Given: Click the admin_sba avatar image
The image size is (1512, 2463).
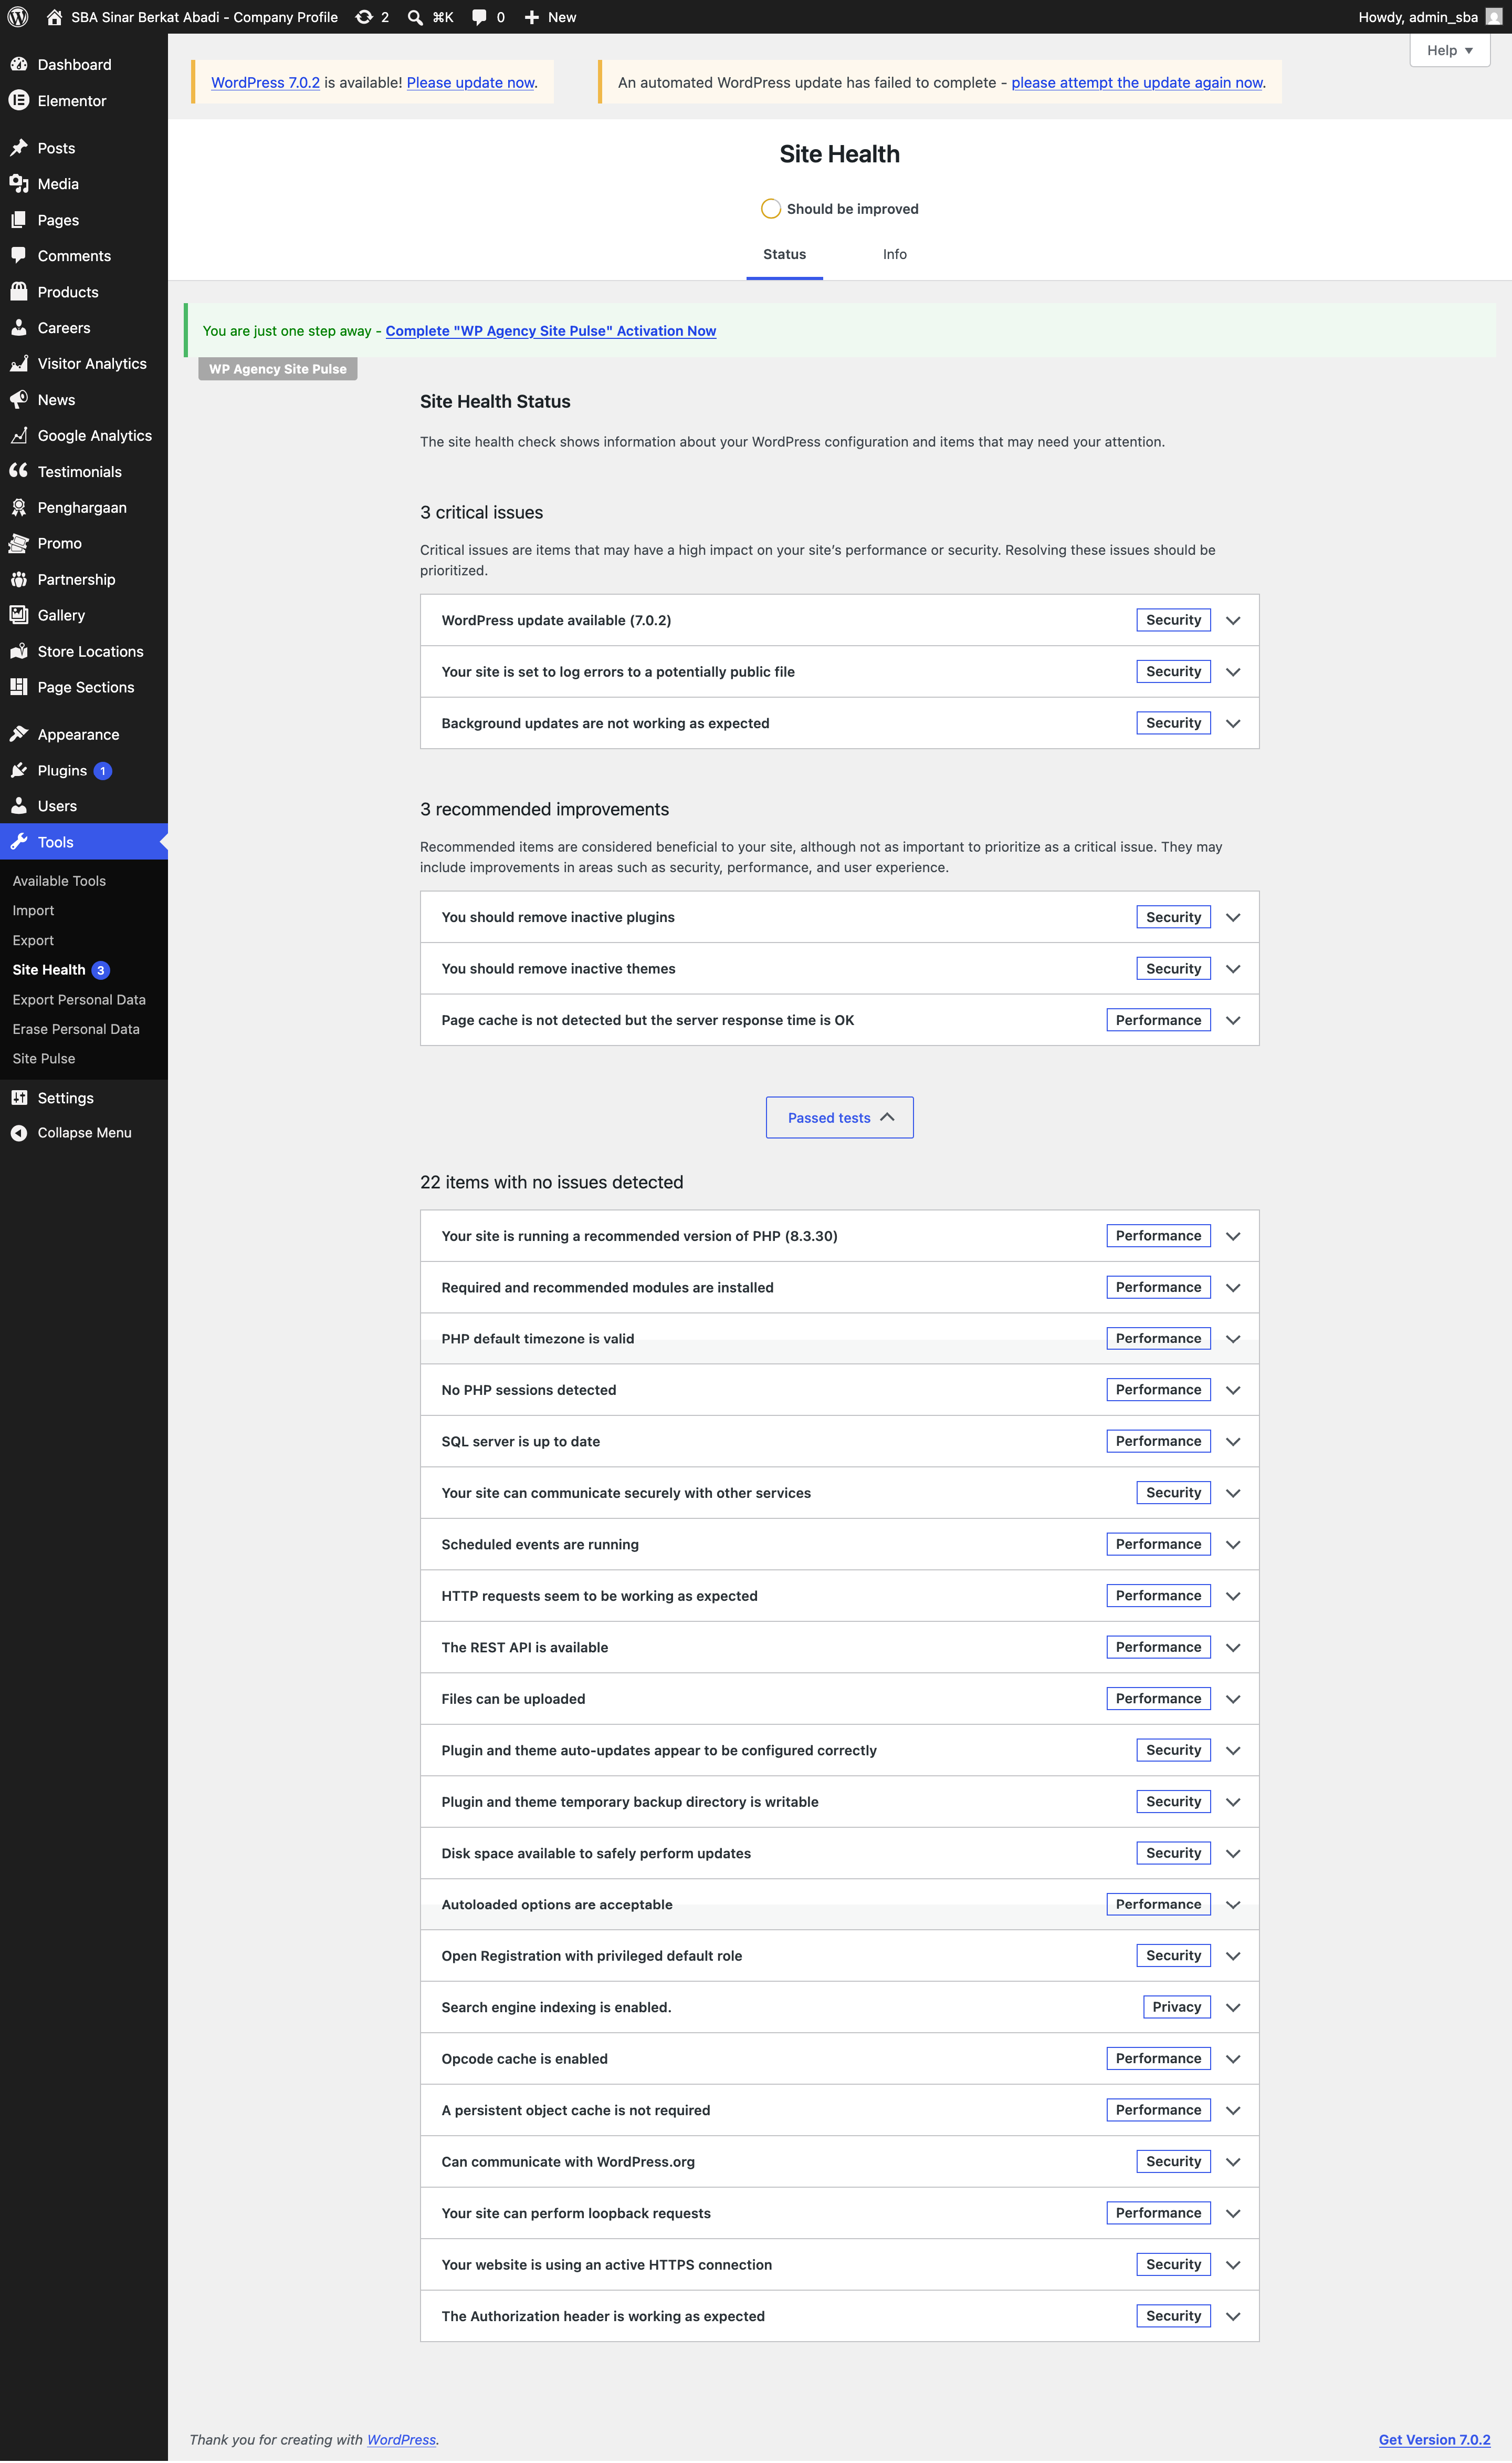Looking at the screenshot, I should pyautogui.click(x=1493, y=17).
